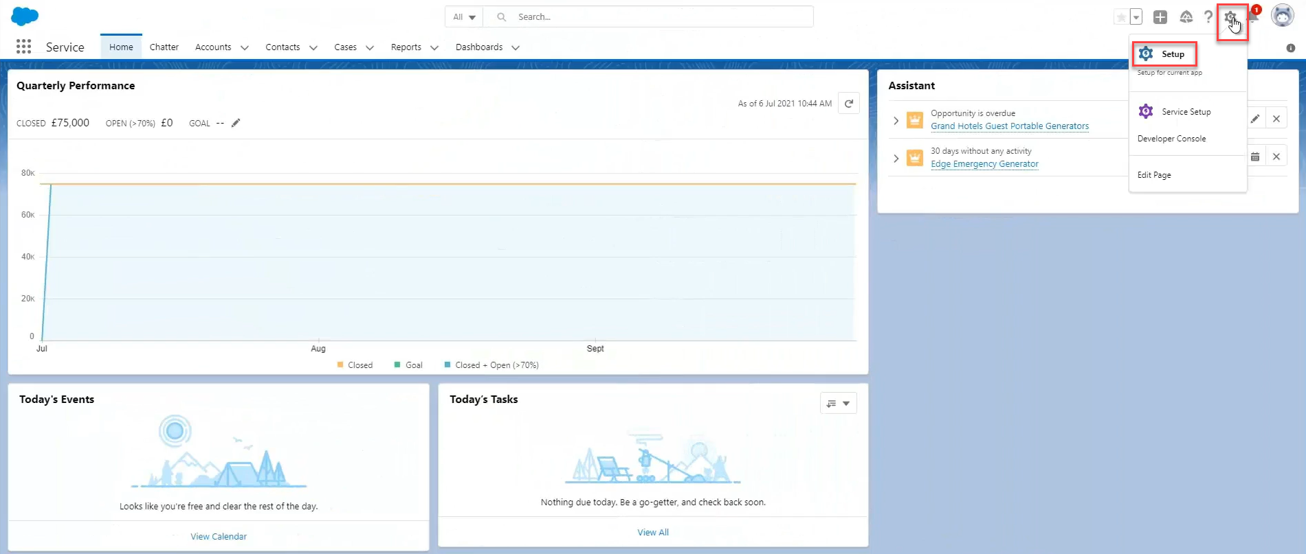This screenshot has height=554, width=1306.
Task: Click the Goal legend swatch
Action: [x=397, y=365]
